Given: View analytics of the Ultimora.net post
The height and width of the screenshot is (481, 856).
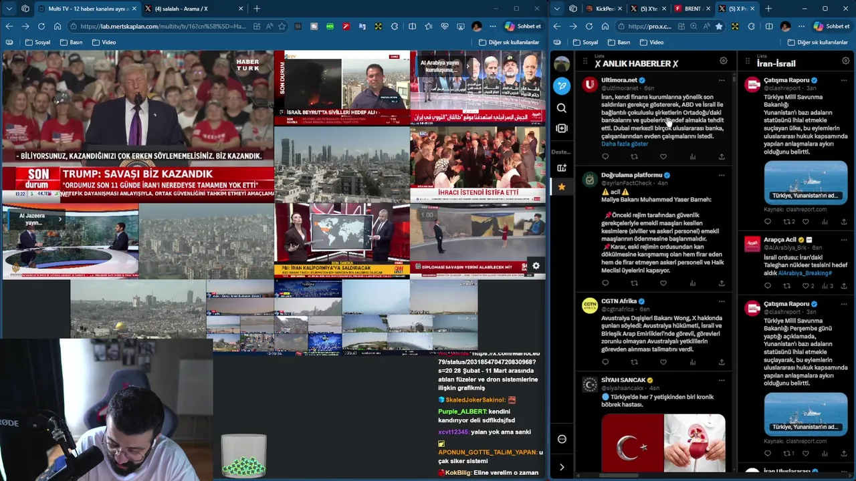Looking at the screenshot, I should pos(692,156).
